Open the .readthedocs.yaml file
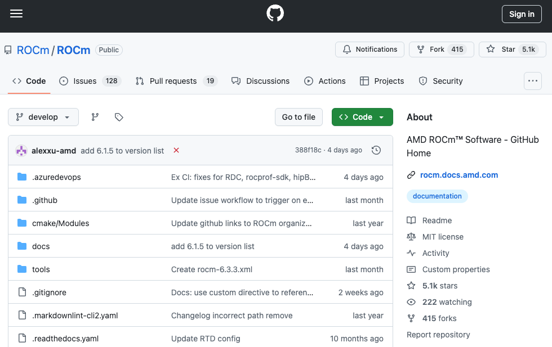This screenshot has width=552, height=347. point(65,339)
